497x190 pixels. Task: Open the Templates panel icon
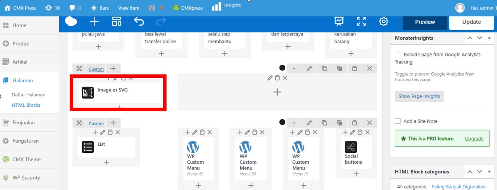116,21
